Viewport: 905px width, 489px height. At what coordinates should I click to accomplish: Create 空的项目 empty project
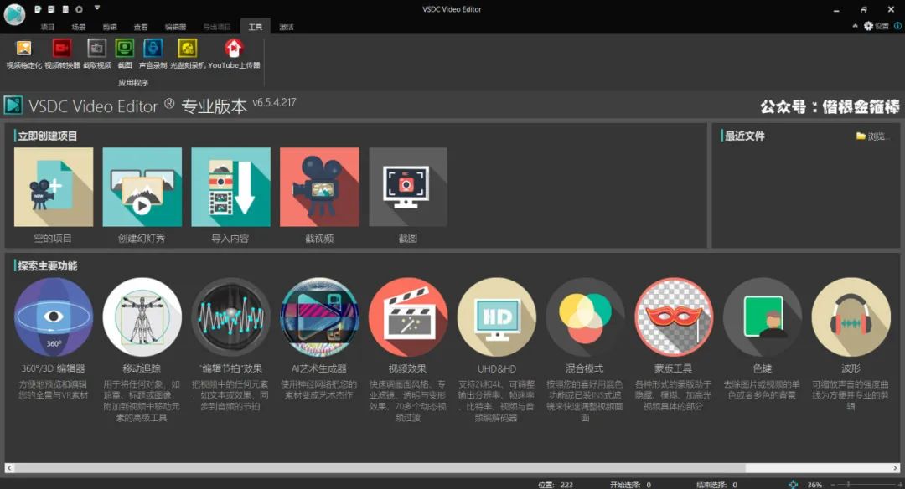tap(53, 186)
